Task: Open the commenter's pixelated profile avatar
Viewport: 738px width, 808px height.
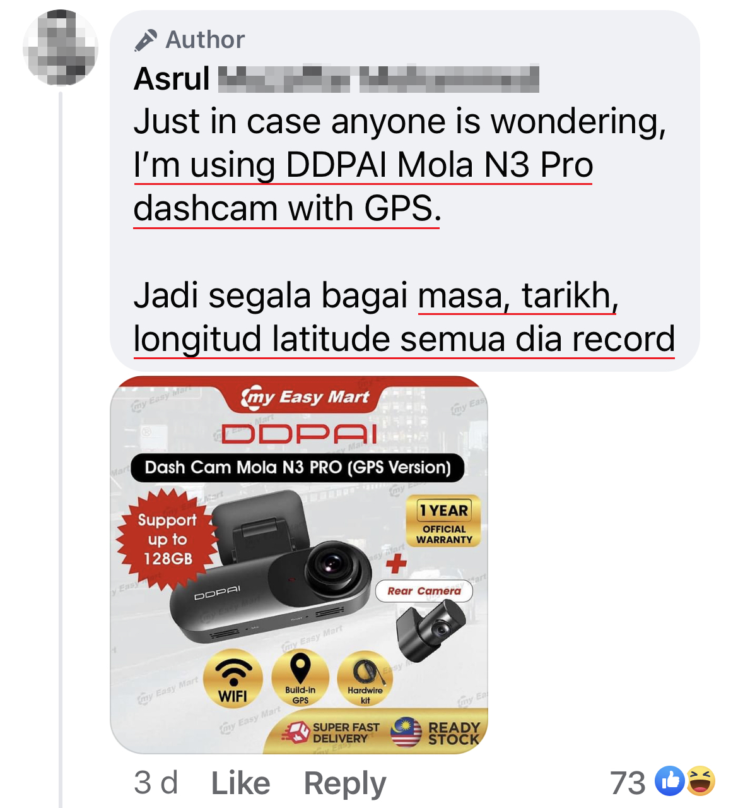Action: click(x=61, y=47)
